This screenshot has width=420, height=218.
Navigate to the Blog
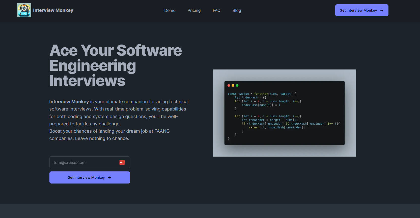pyautogui.click(x=237, y=10)
